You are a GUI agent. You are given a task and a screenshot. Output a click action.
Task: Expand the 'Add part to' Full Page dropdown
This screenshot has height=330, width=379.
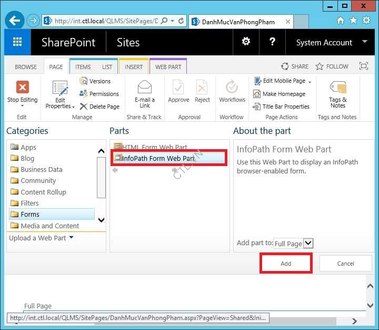pos(308,243)
